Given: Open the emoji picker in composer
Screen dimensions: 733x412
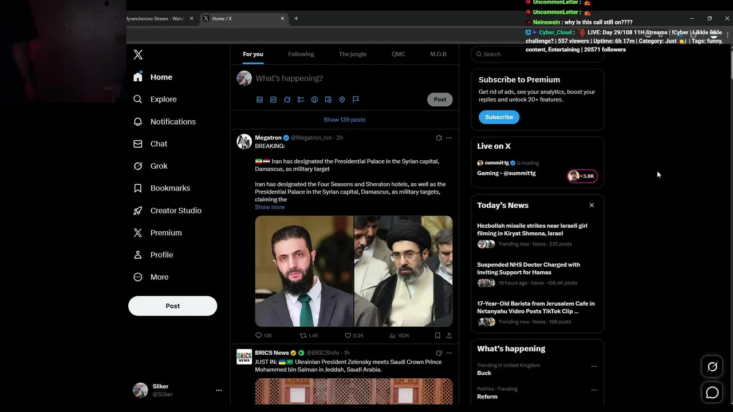Looking at the screenshot, I should 314,100.
